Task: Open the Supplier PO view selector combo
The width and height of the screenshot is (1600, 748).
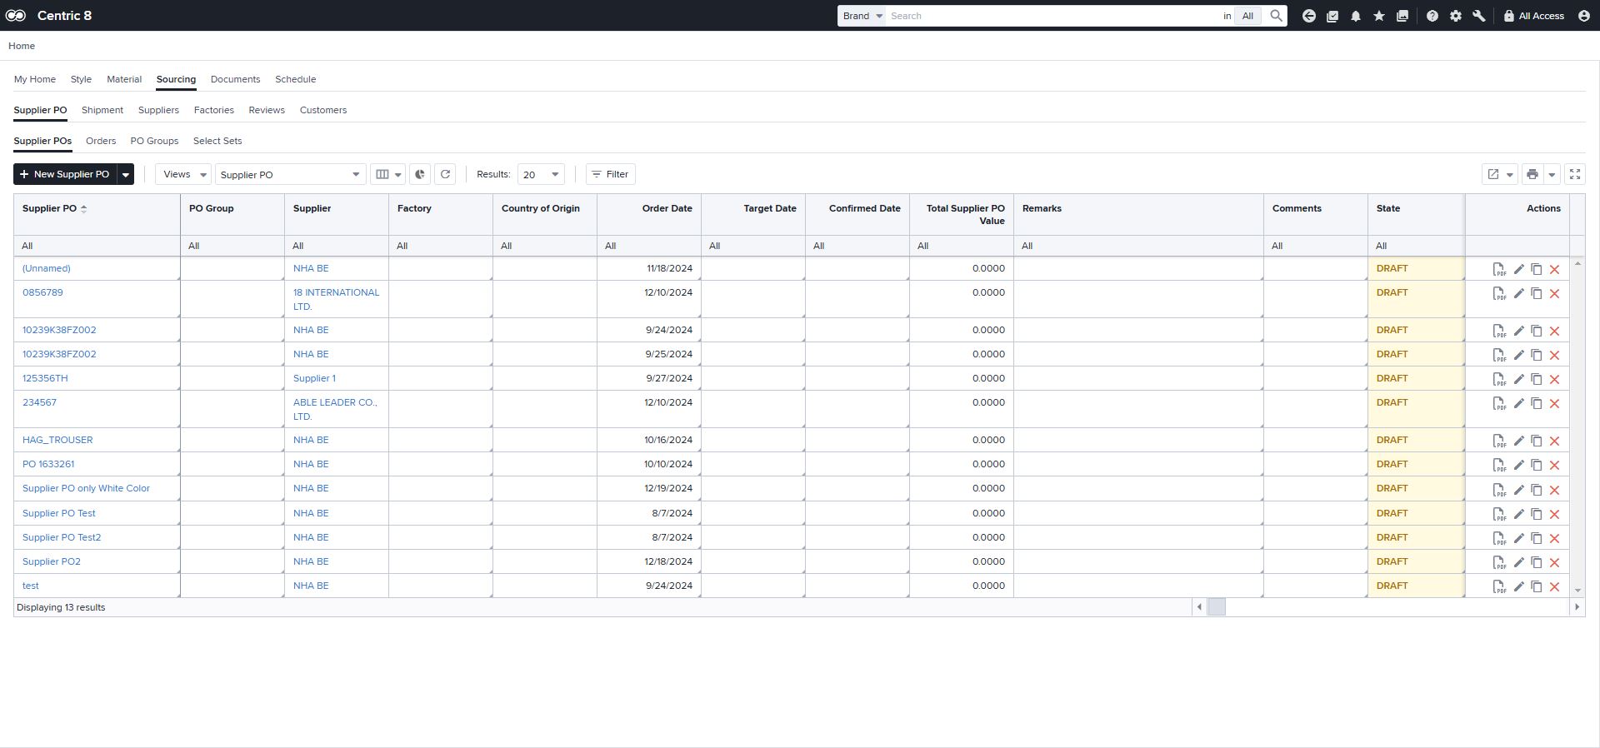Action: tap(290, 174)
